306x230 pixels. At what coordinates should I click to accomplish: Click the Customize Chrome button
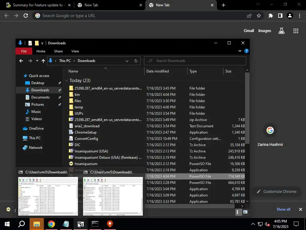click(x=277, y=192)
